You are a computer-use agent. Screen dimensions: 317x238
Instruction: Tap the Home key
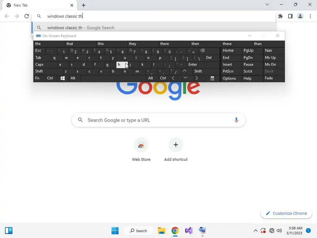pyautogui.click(x=231, y=51)
